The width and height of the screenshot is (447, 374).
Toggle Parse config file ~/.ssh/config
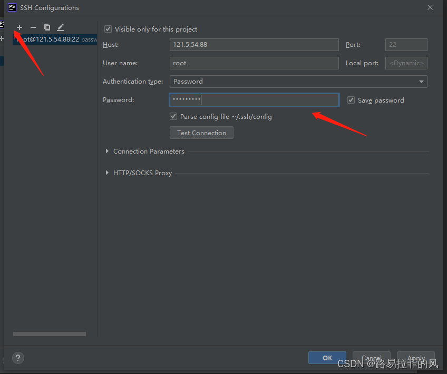(173, 116)
